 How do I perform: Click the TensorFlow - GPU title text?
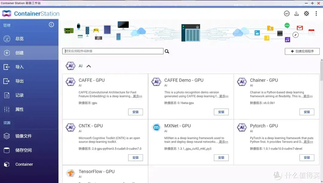click(x=96, y=171)
